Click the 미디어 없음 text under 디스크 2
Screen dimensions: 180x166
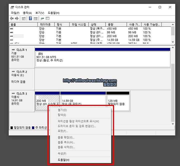tap(18, 82)
